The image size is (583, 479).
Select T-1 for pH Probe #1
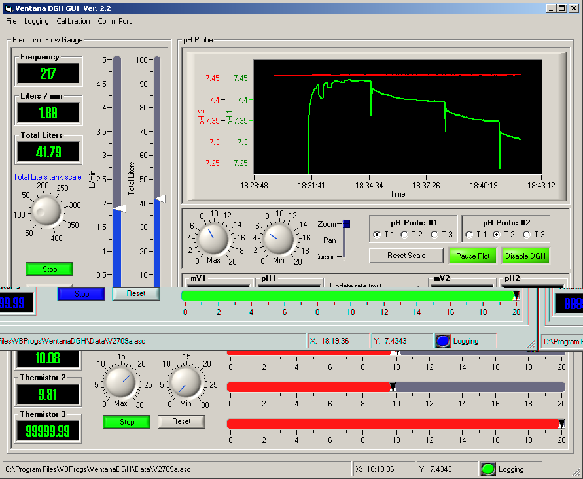(x=377, y=235)
